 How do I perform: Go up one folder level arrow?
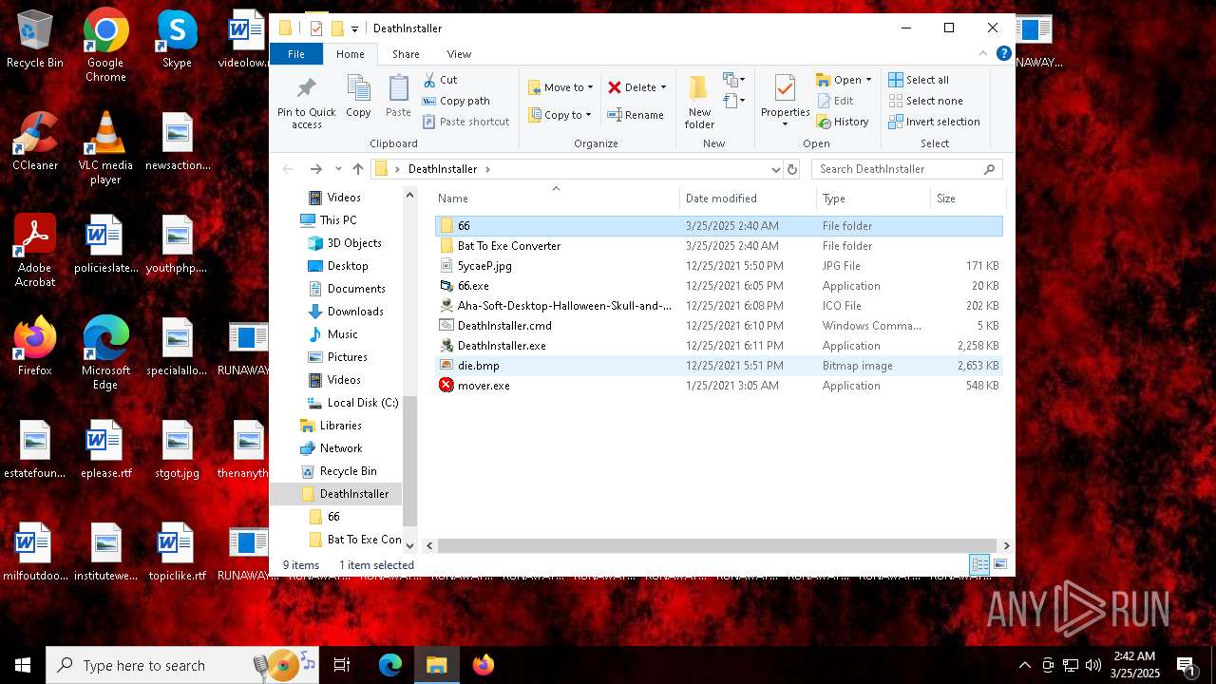click(x=357, y=169)
